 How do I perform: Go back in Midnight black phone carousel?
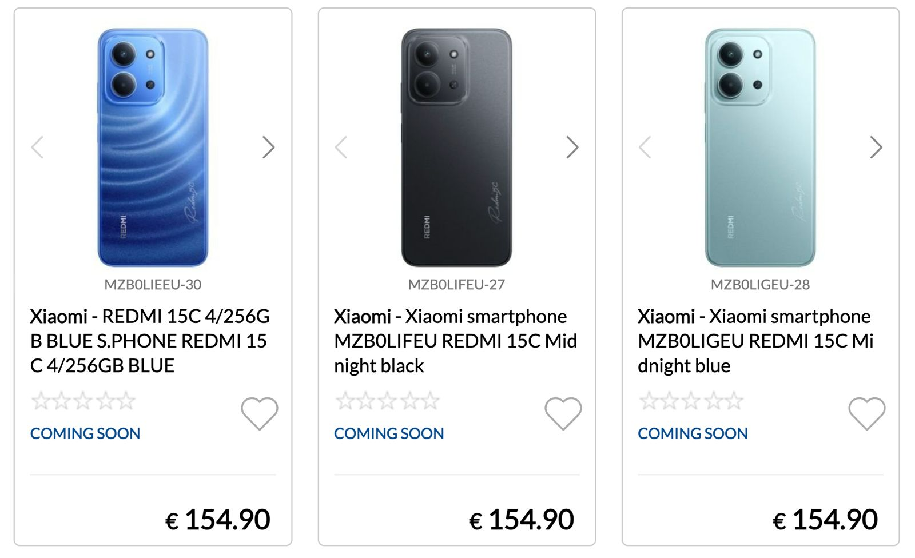[341, 147]
